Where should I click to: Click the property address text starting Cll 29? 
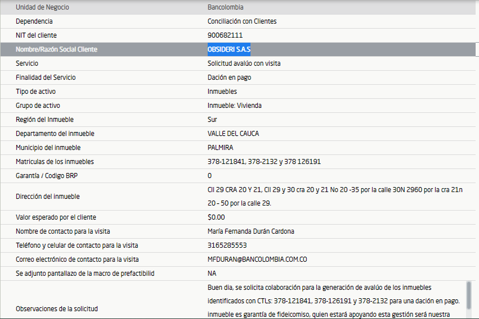tap(334, 190)
